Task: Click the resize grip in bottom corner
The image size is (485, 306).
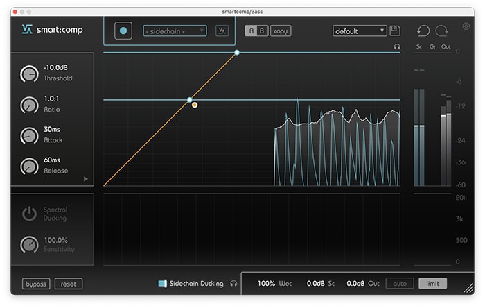Action: click(x=468, y=289)
